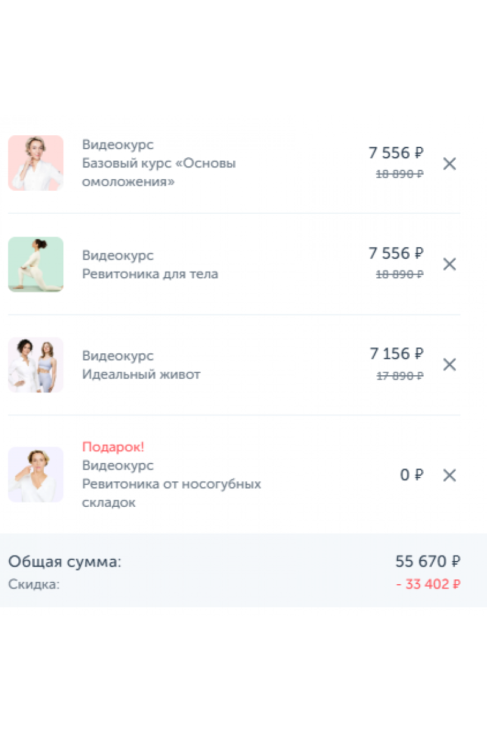Open Ревитоника от носогубных складок title

pos(171,493)
